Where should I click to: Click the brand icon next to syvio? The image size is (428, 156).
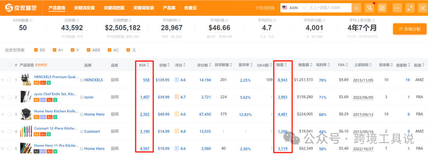pos(81,97)
